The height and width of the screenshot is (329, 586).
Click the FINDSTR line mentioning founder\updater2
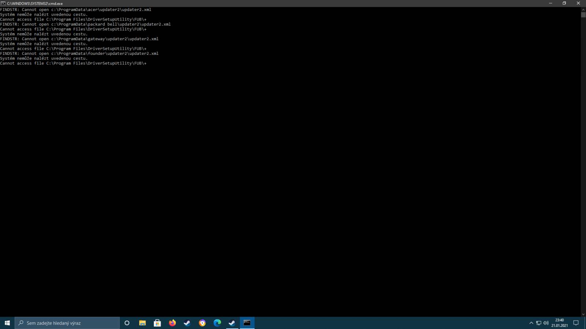pyautogui.click(x=79, y=53)
